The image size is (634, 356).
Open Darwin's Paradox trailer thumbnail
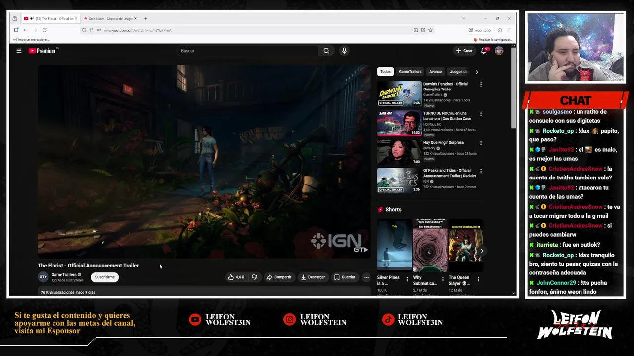pyautogui.click(x=399, y=93)
